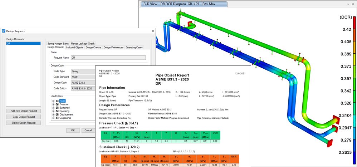
Task: Toggle the Pressure load case checkbox
Action: pyautogui.click(x=57, y=104)
